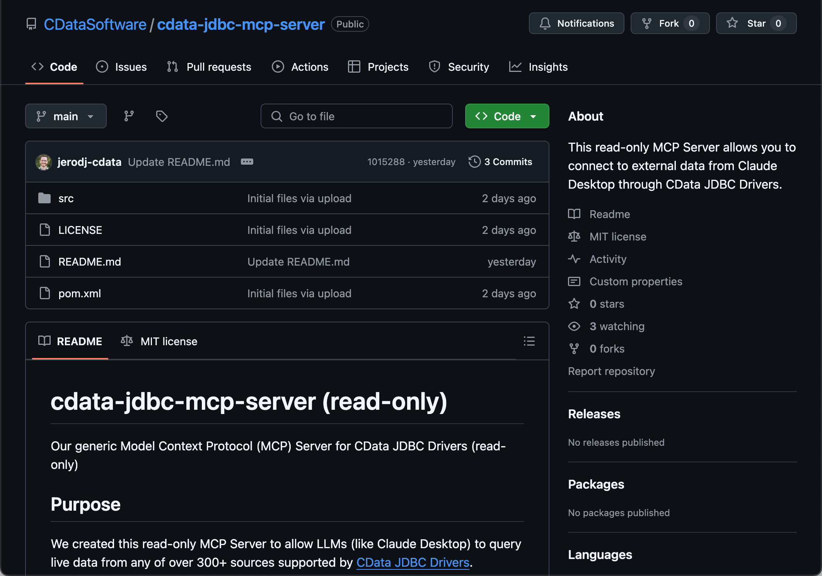Viewport: 822px width, 576px height.
Task: Fork the repository
Action: (x=670, y=23)
